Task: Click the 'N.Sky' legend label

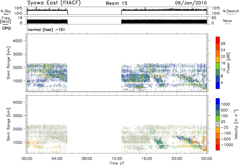Action: point(6,11)
